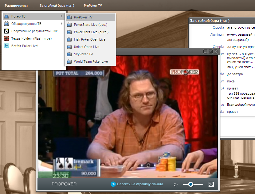Adjust the video volume slider
Image resolution: width=255 pixels, height=194 pixels.
click(x=191, y=184)
